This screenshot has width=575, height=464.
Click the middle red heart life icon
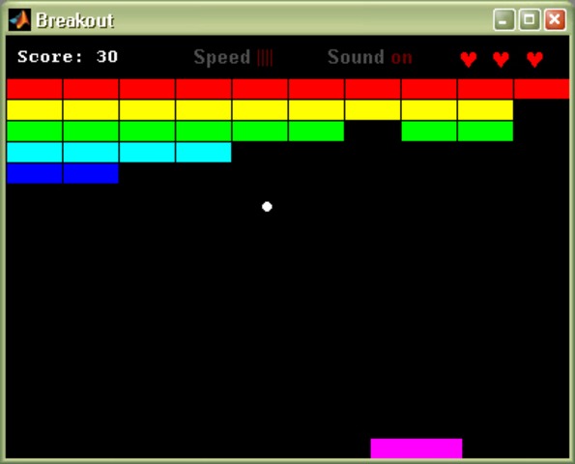pos(501,59)
